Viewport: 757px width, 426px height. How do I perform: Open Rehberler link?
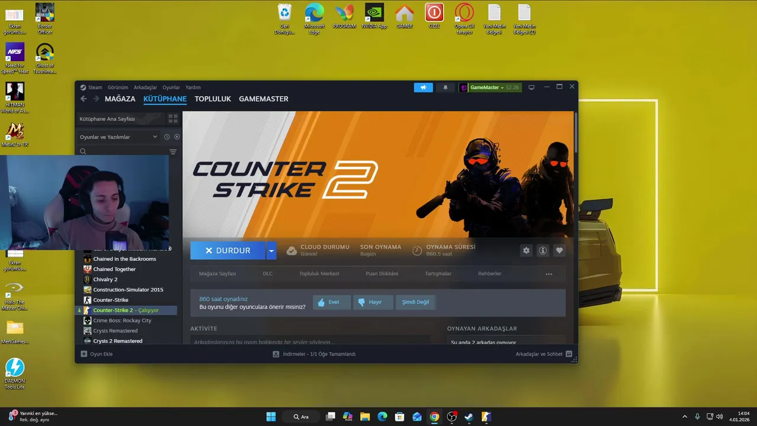pyautogui.click(x=490, y=274)
